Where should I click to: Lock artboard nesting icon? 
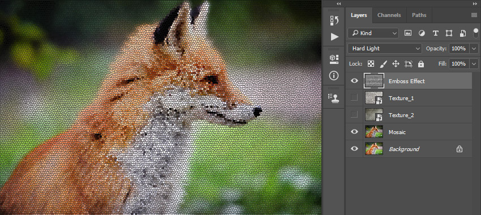click(x=409, y=64)
